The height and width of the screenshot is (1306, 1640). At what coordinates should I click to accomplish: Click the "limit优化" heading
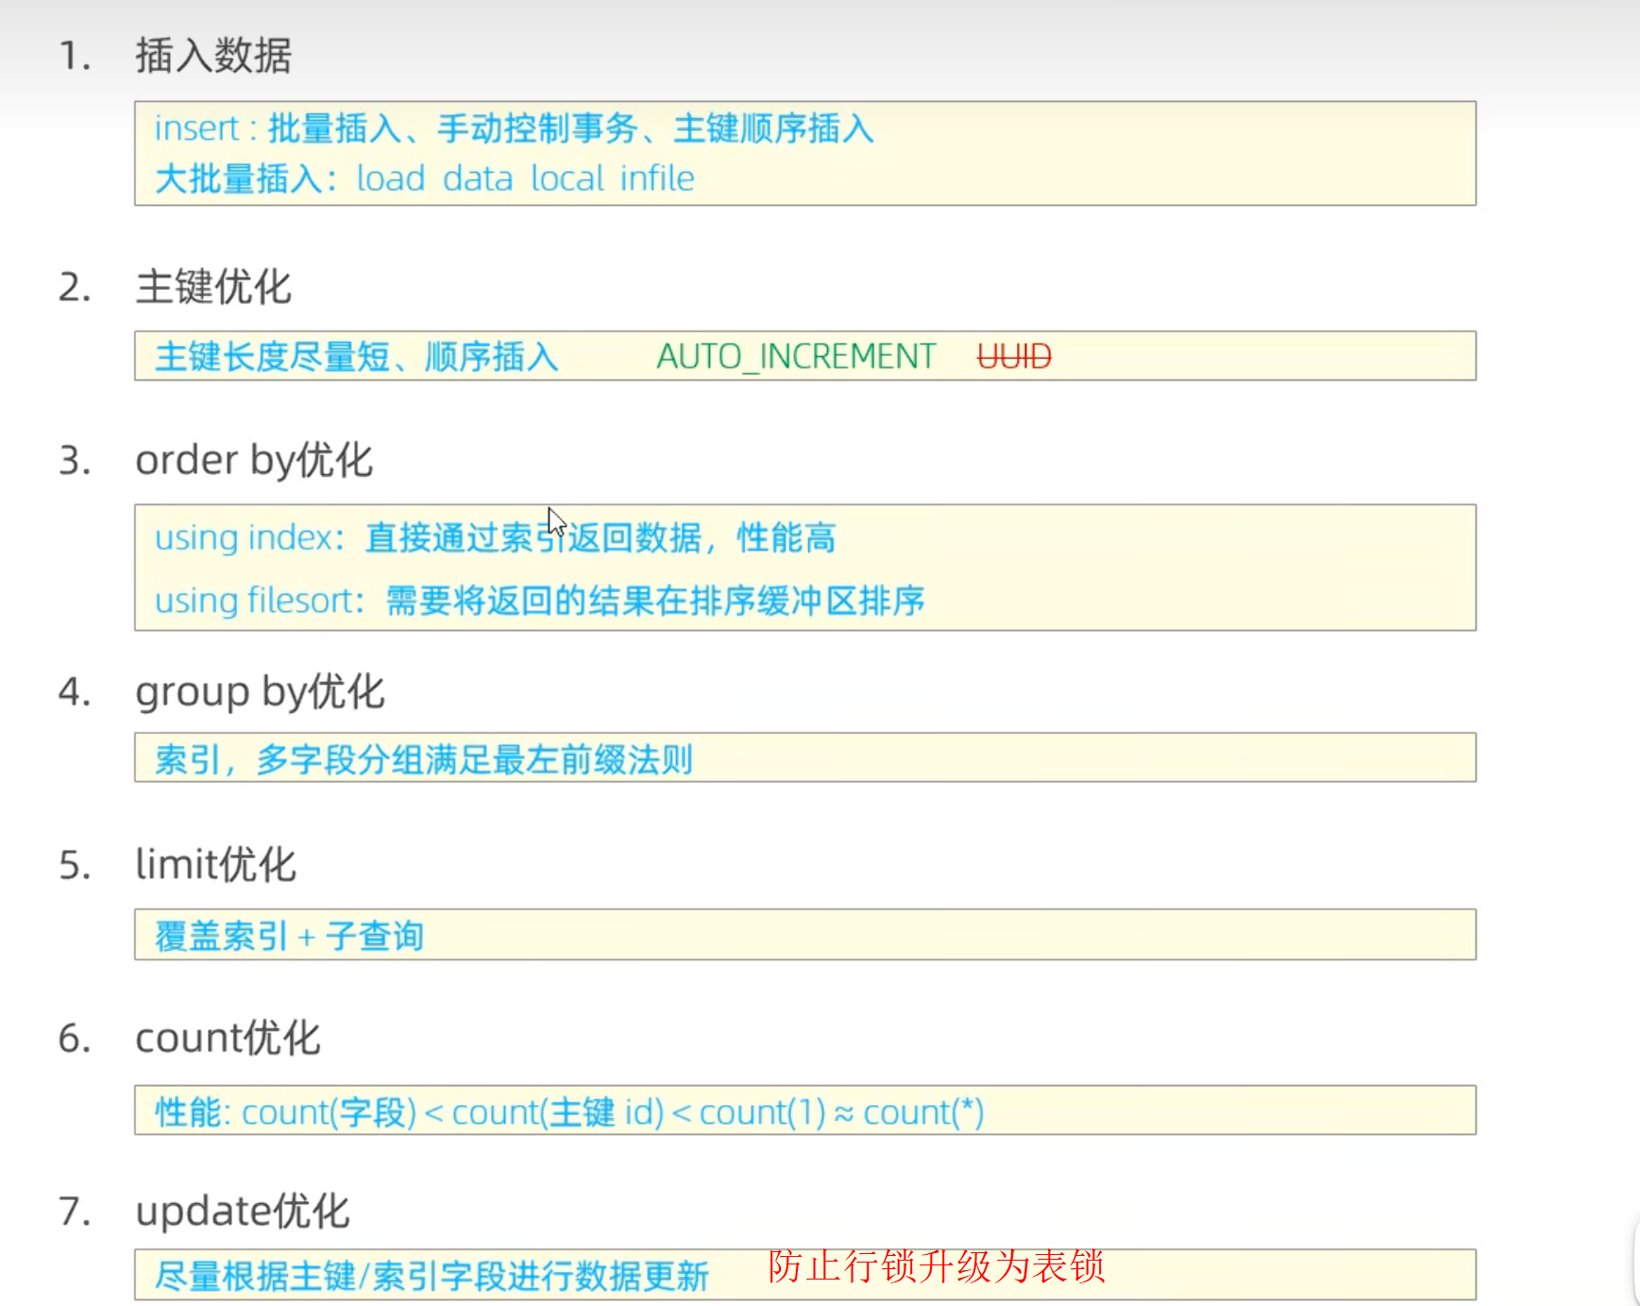215,864
